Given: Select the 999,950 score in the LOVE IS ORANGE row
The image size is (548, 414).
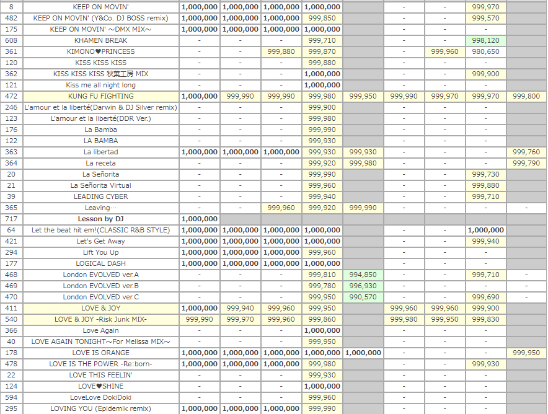Looking at the screenshot, I should [x=526, y=353].
